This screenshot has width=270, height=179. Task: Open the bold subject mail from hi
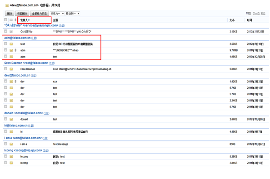tap(70, 132)
